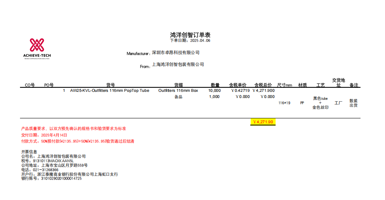Select manufacturer name 深圳市卓昂科技有限公司
This screenshot has width=385, height=200.
(176, 53)
